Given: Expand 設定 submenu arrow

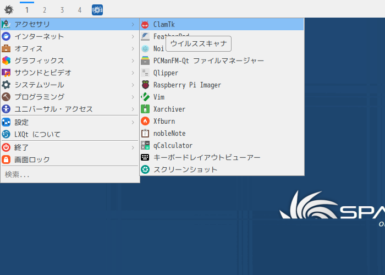Looking at the screenshot, I should click(133, 122).
